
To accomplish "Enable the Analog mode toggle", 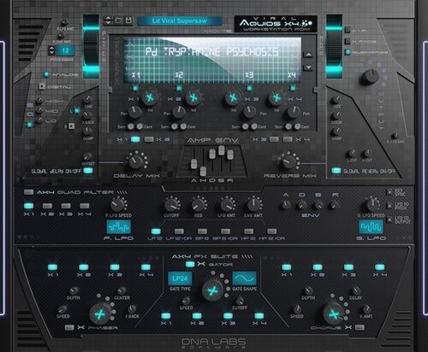I will click(x=46, y=74).
